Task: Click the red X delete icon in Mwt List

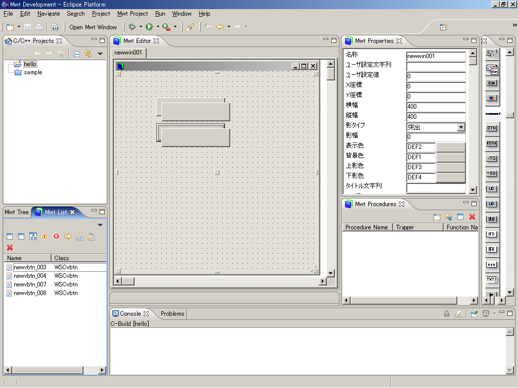Action: pos(10,248)
